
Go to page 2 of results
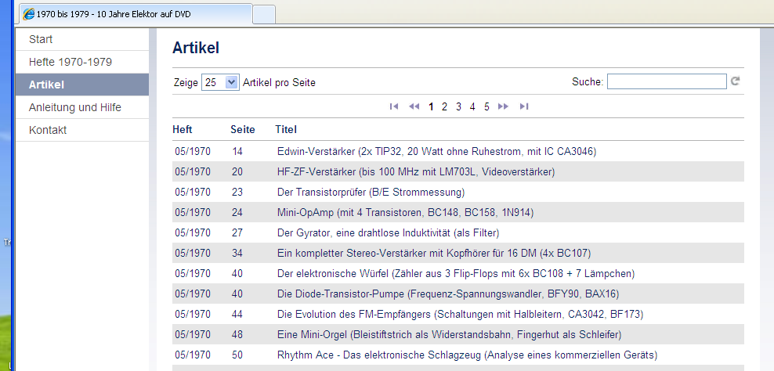444,106
